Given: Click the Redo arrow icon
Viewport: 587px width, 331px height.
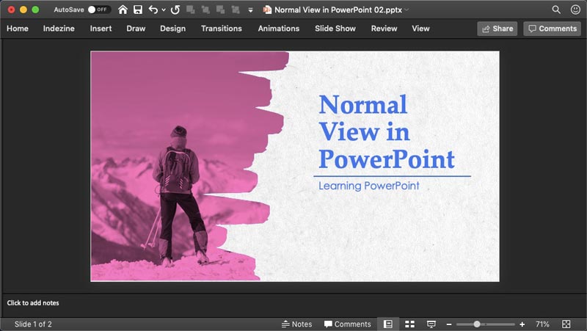Looking at the screenshot, I should (x=175, y=10).
